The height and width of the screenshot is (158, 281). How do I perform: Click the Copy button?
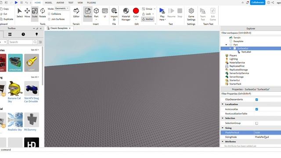tap(5, 9)
